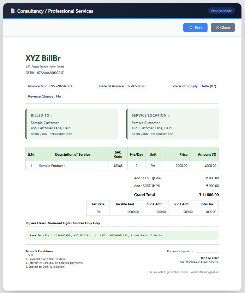Viewport: 245px width, 293px height.
Task: Click '456 Customer Lane, Delhi' under Billed To
Action: click(51, 128)
